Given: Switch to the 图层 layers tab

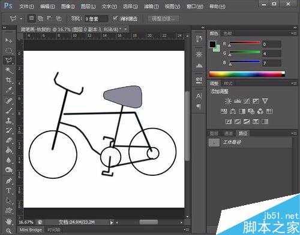Looking at the screenshot, I should (214, 133).
